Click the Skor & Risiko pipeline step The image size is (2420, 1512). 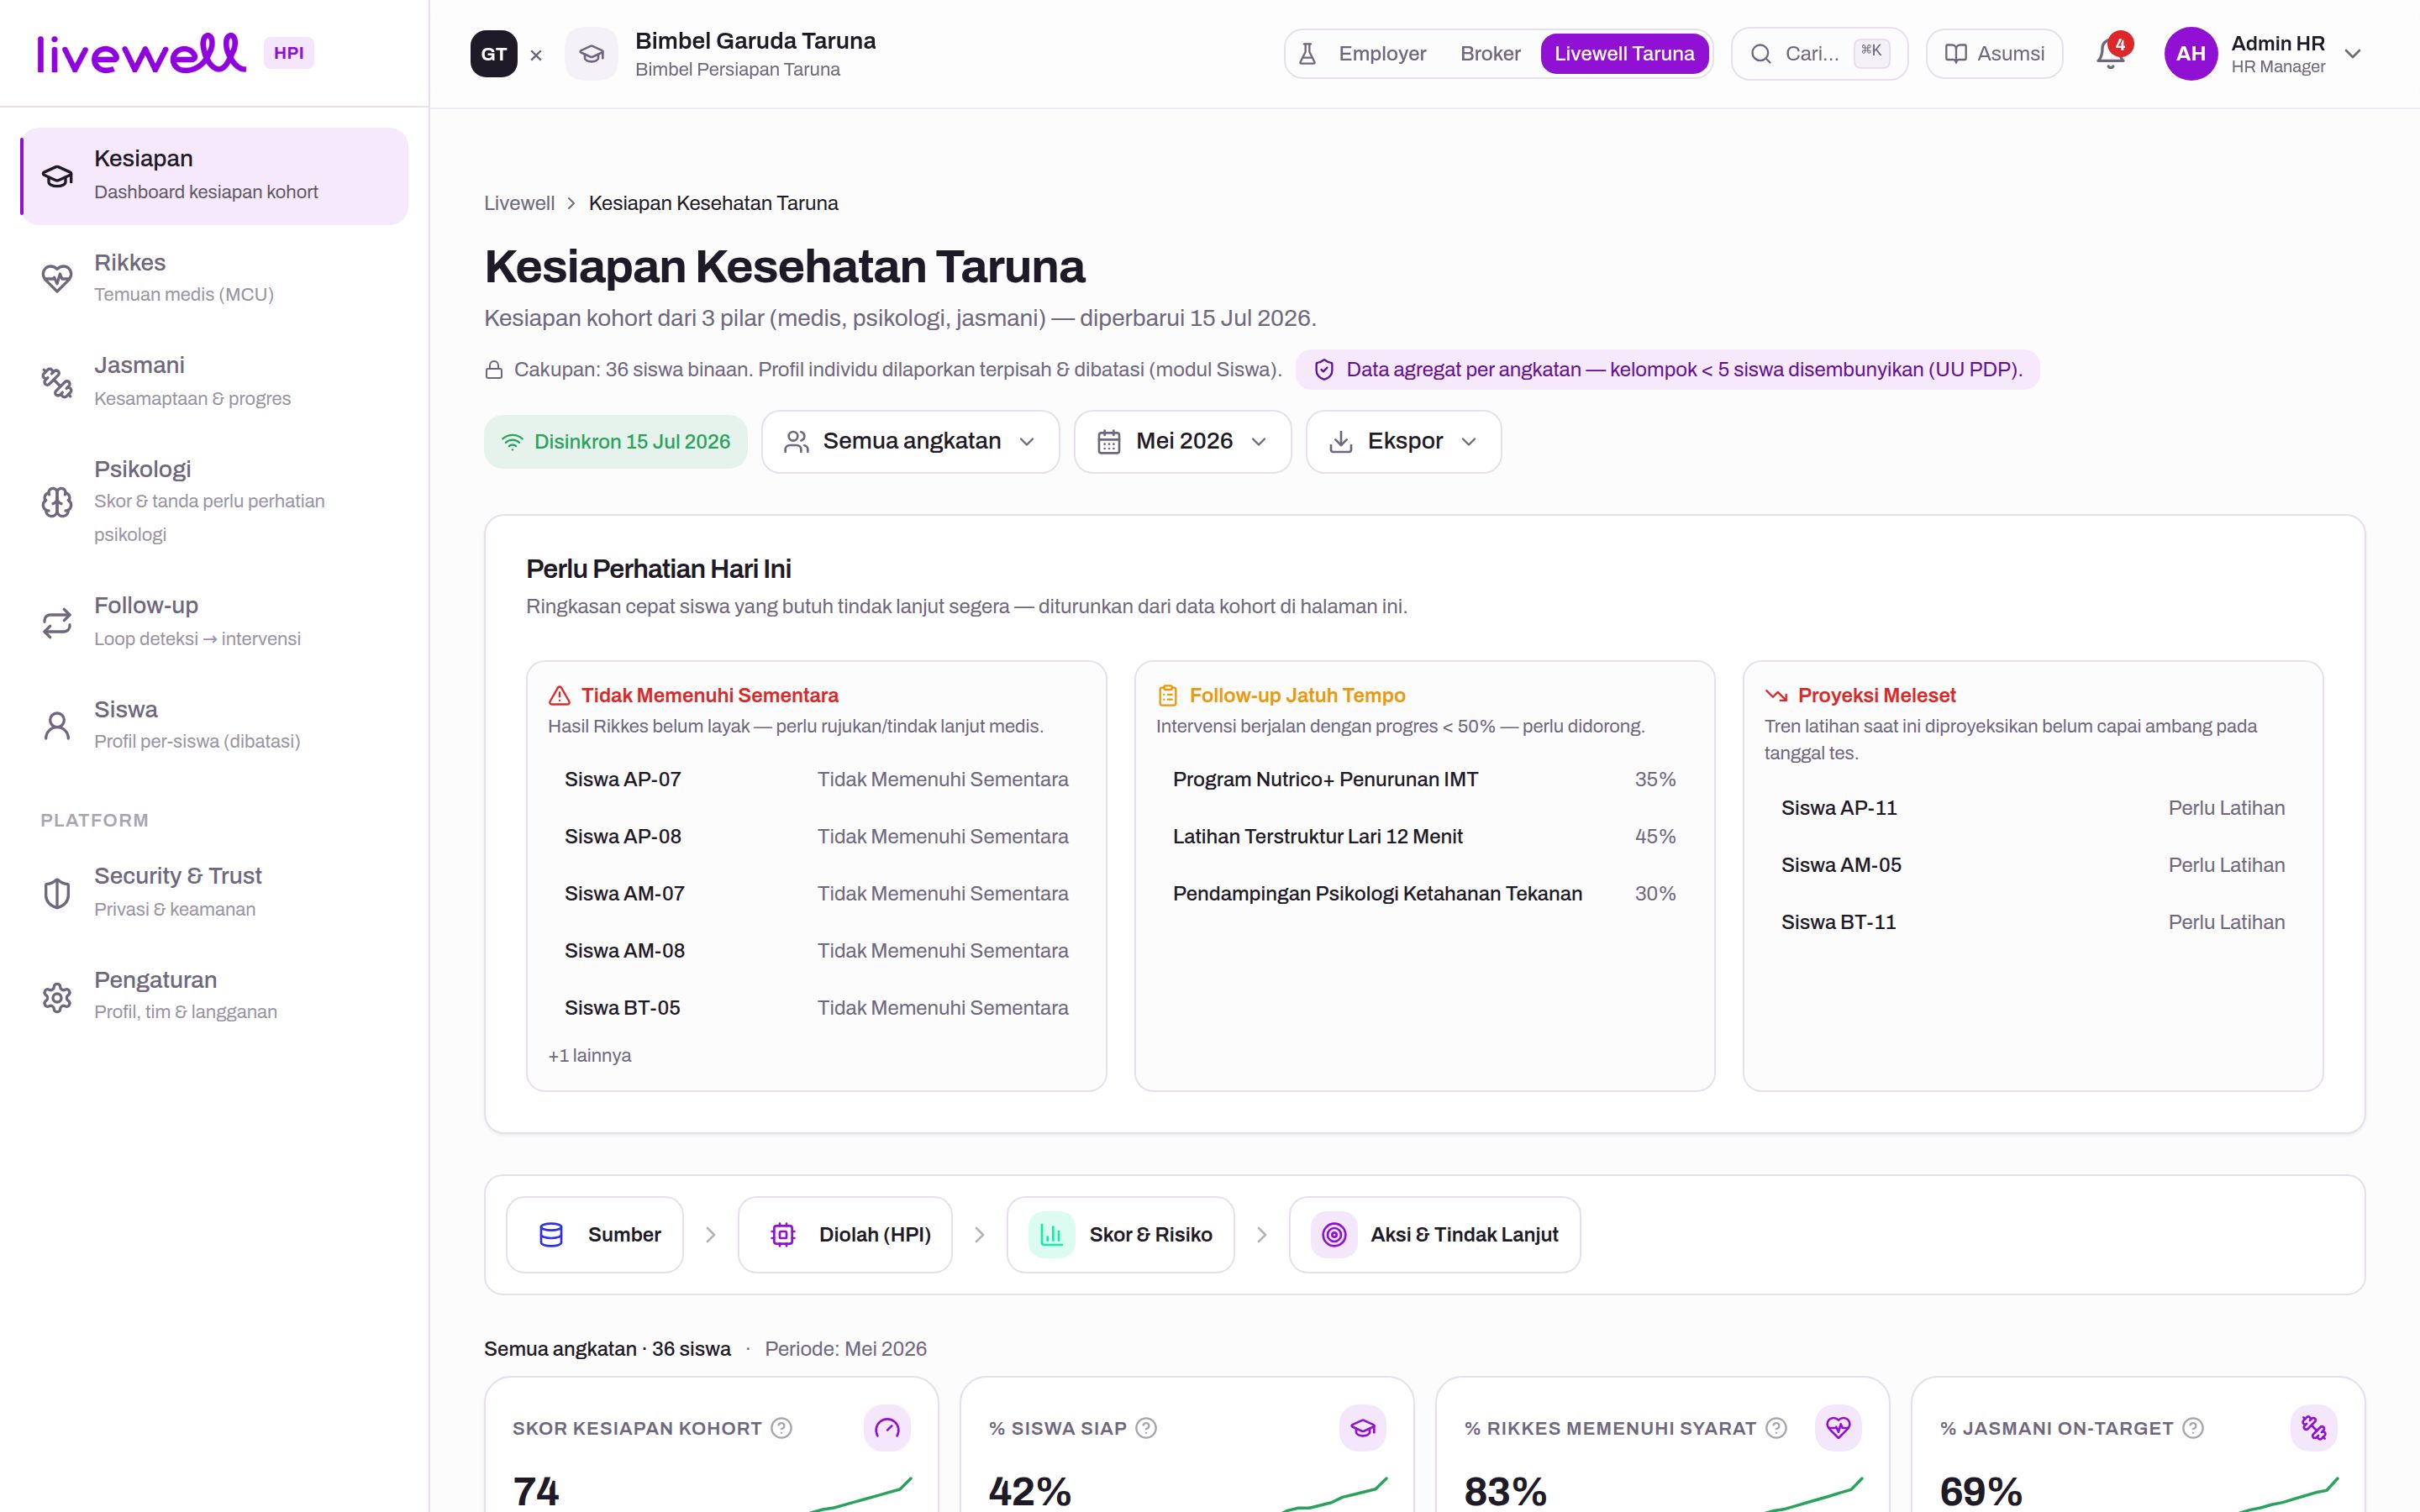1121,1235
